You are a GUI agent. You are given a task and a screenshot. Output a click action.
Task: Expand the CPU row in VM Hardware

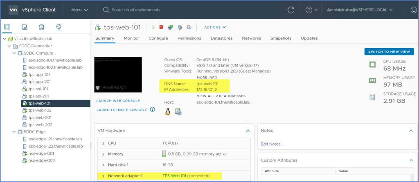coord(103,143)
